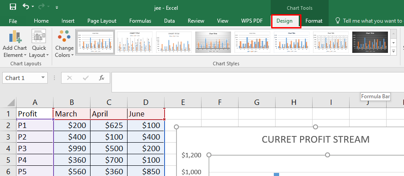Switch to the Home tab
The image size is (404, 176).
[x=41, y=21]
